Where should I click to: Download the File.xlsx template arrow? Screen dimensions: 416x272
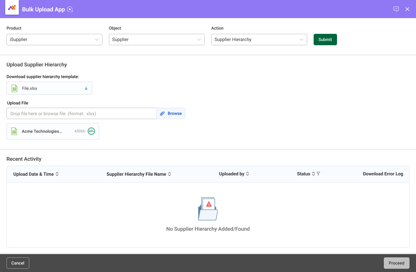click(x=86, y=88)
